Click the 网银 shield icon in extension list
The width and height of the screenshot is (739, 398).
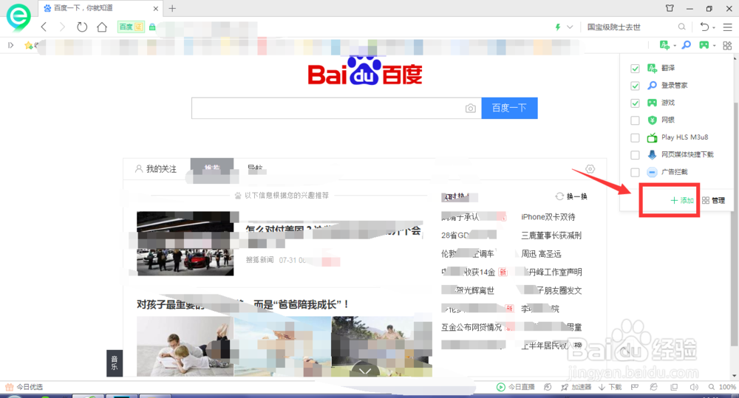point(652,120)
